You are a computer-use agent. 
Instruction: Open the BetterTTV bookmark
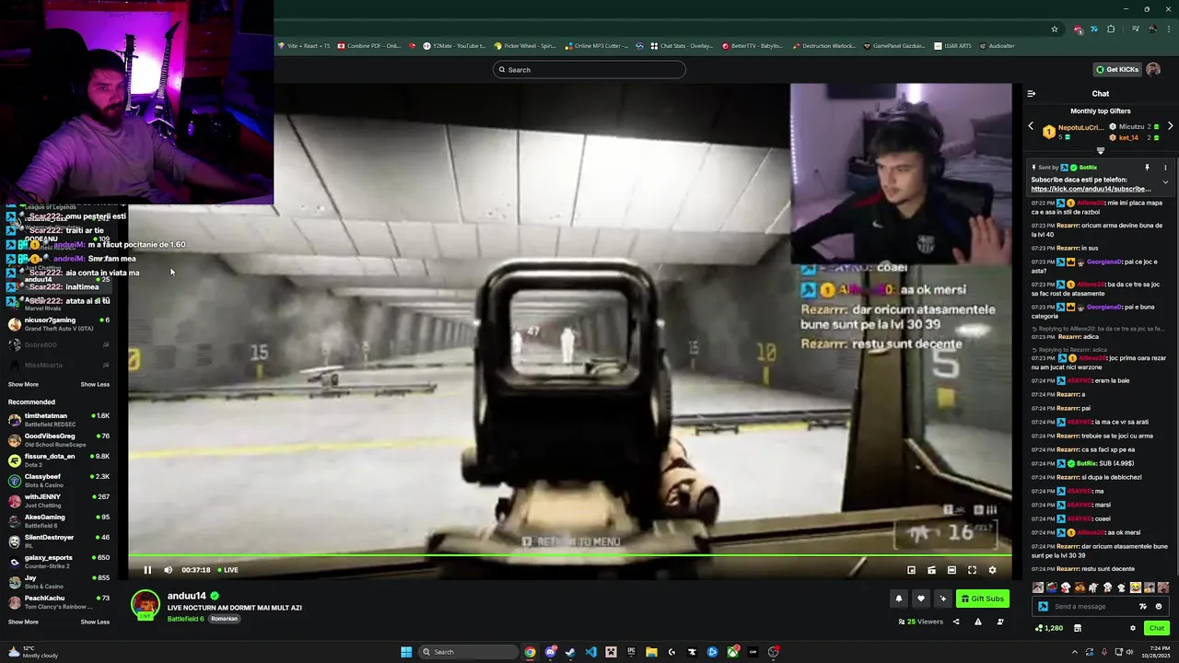click(753, 45)
